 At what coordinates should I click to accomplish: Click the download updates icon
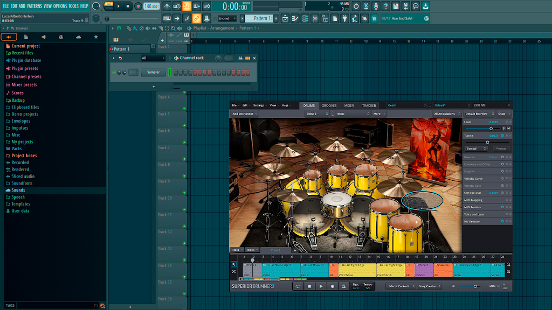pyautogui.click(x=425, y=6)
